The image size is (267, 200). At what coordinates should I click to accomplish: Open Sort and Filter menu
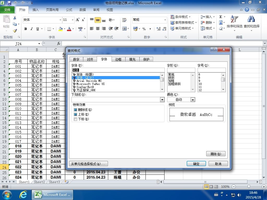[x=234, y=23]
